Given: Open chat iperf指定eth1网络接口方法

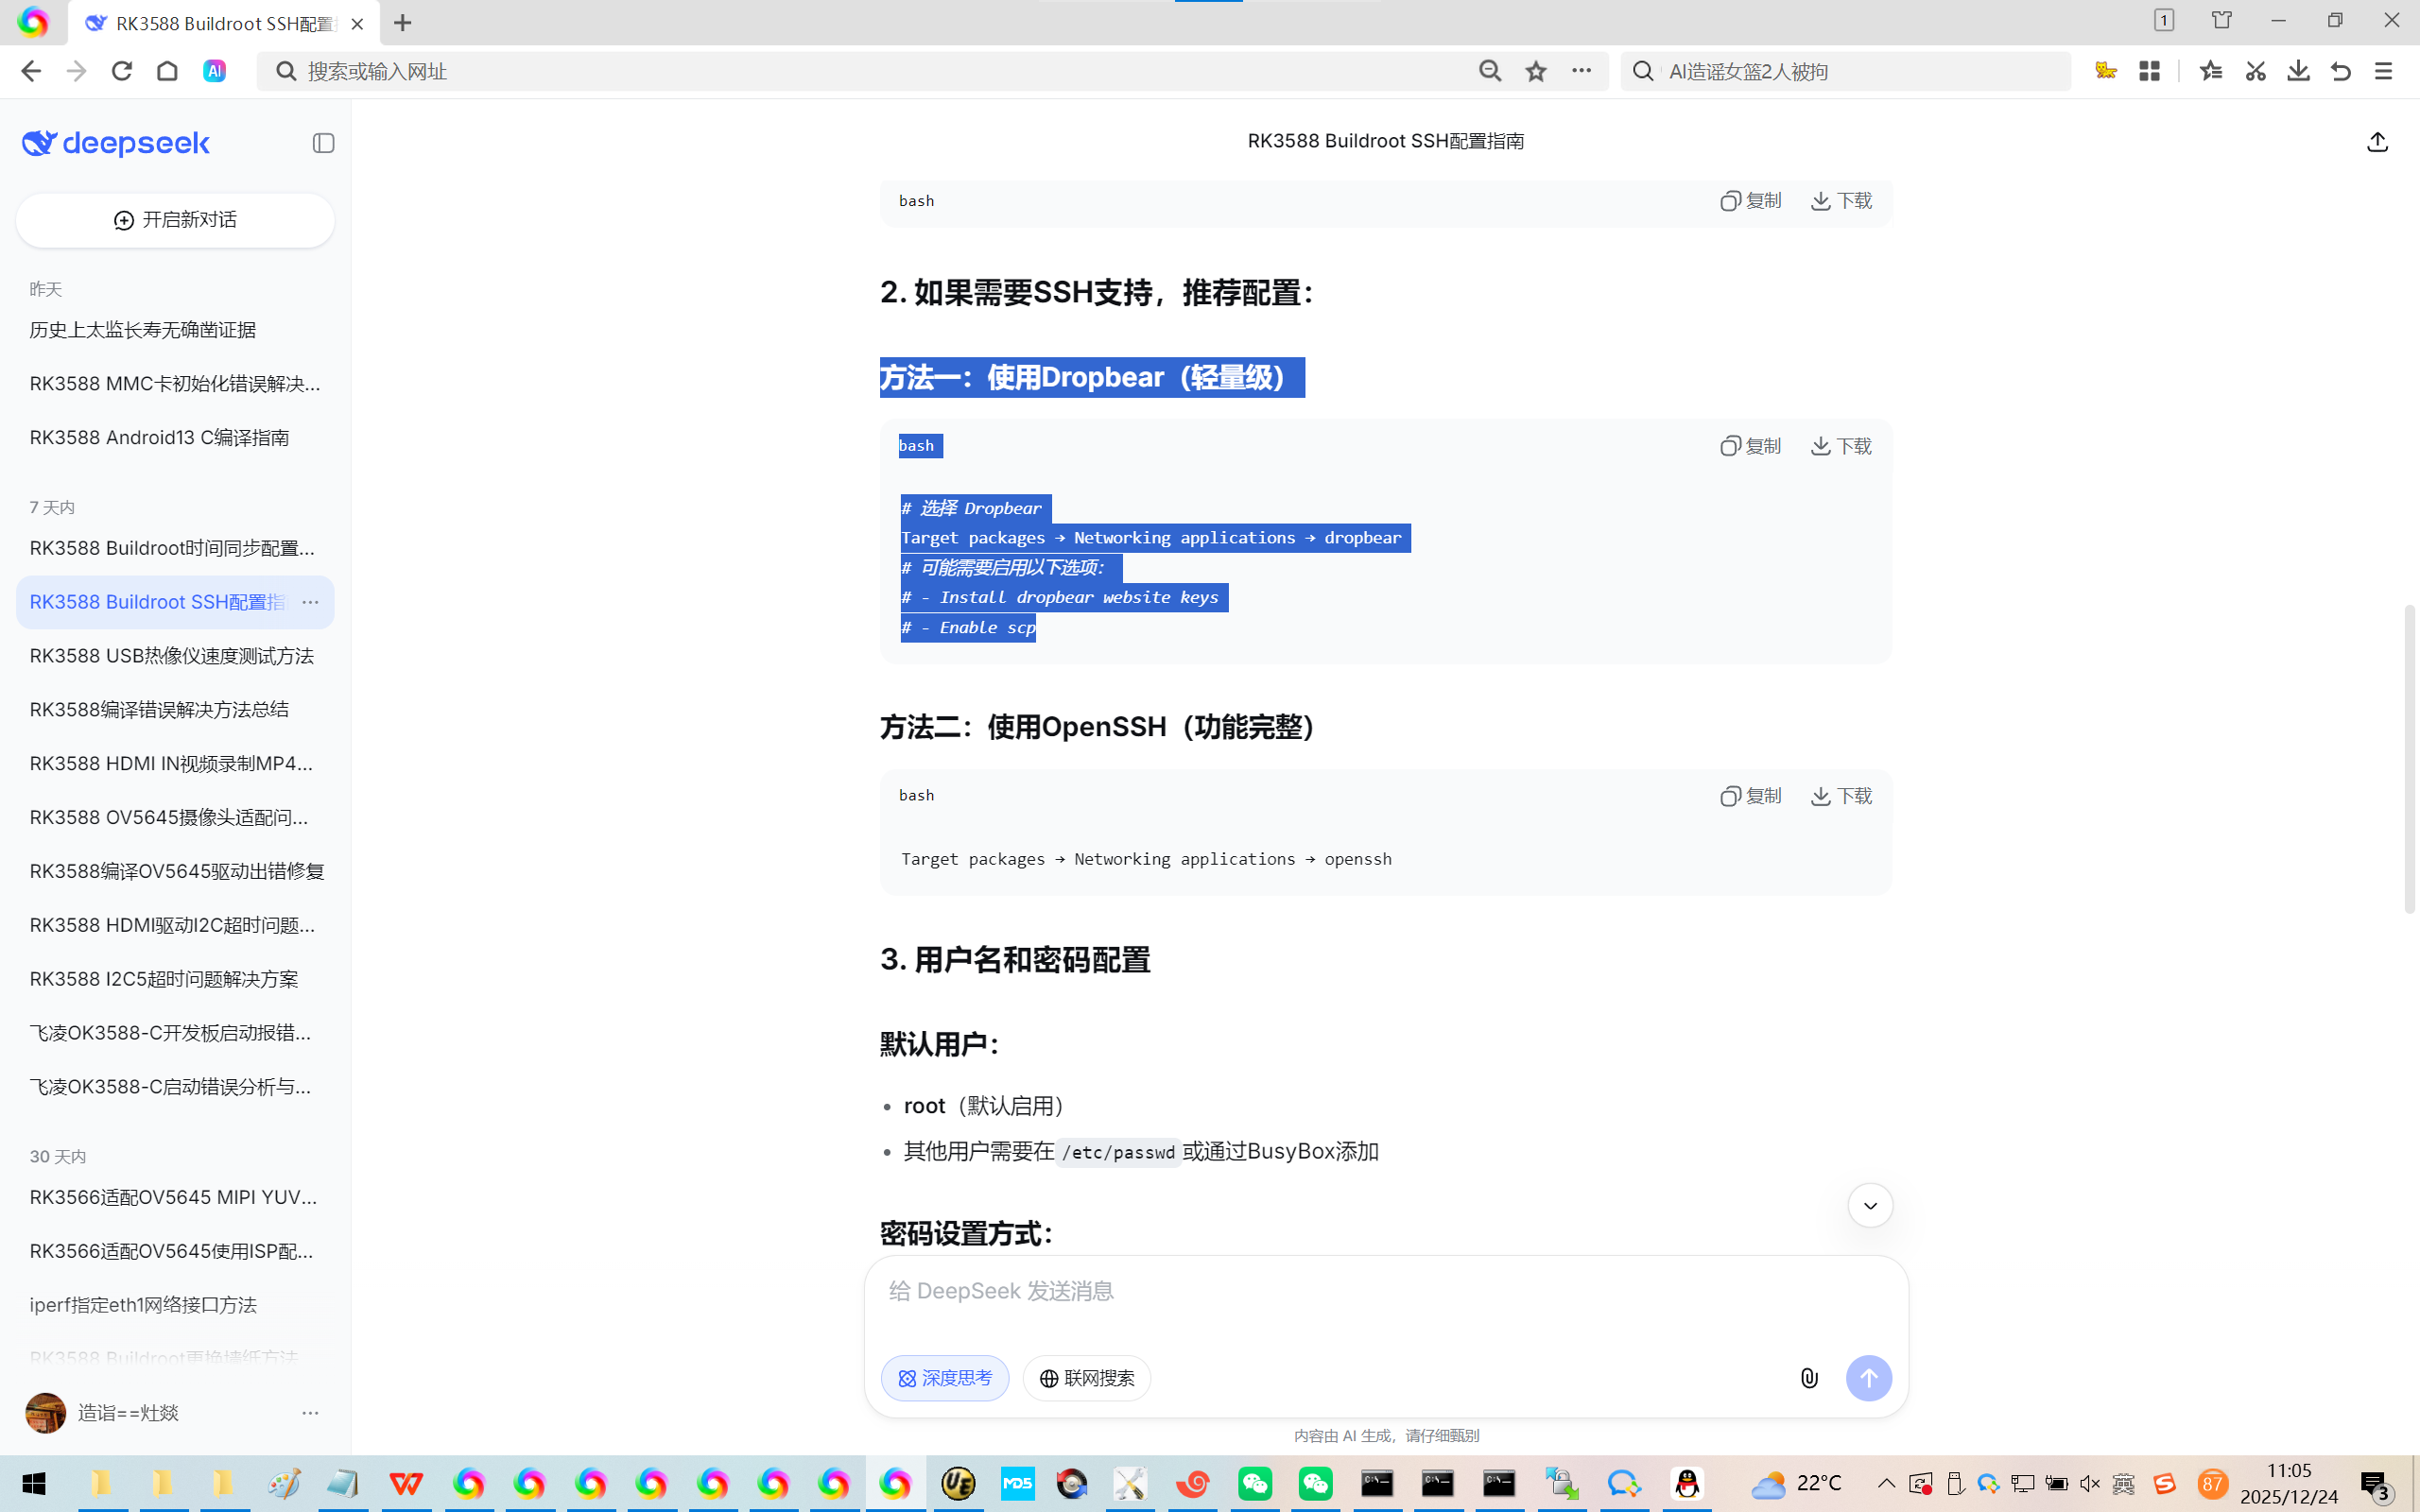Looking at the screenshot, I should (143, 1305).
